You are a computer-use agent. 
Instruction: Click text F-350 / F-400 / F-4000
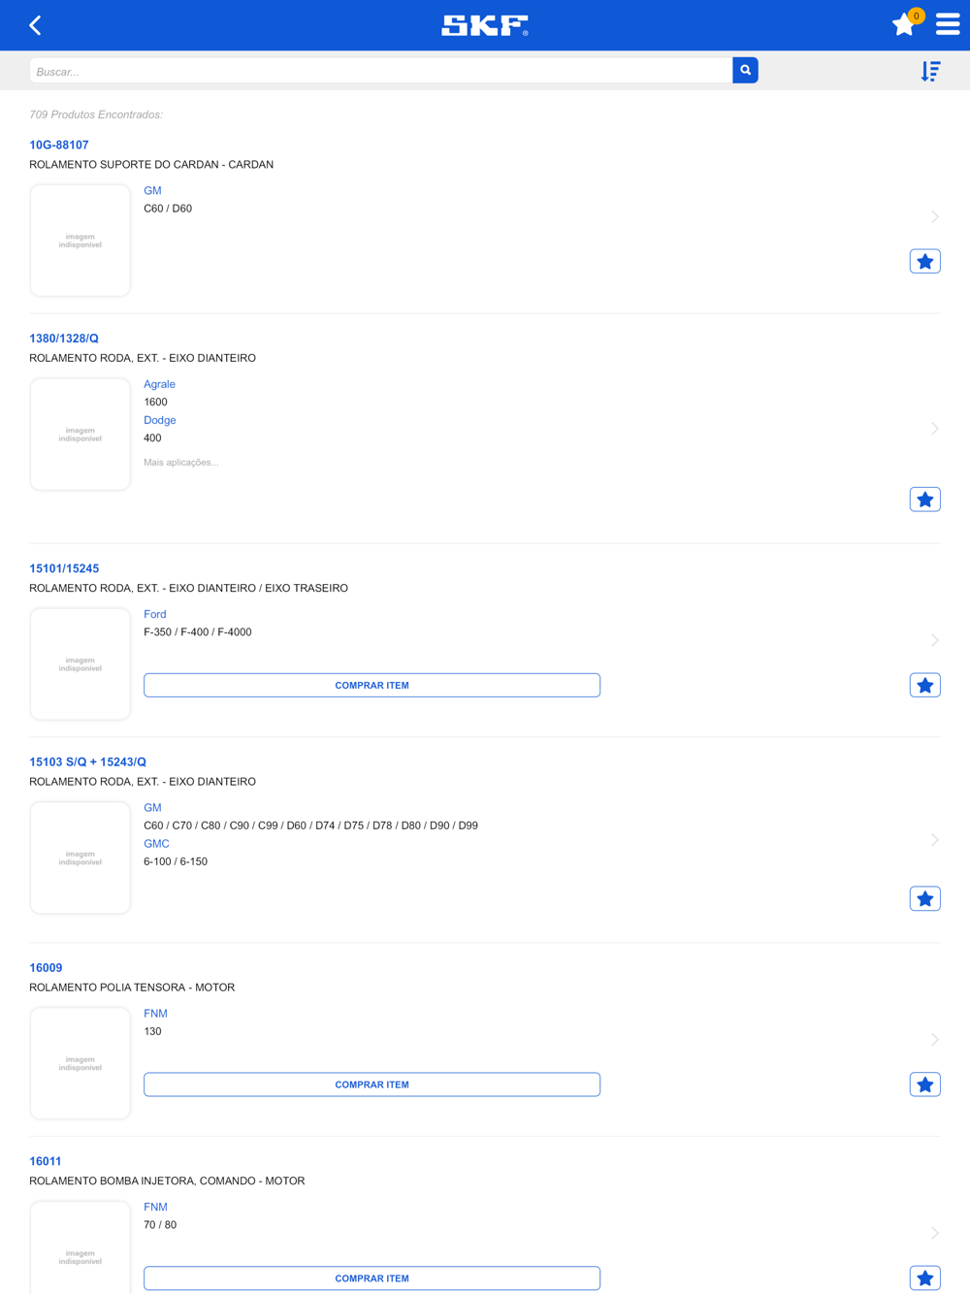tap(198, 632)
